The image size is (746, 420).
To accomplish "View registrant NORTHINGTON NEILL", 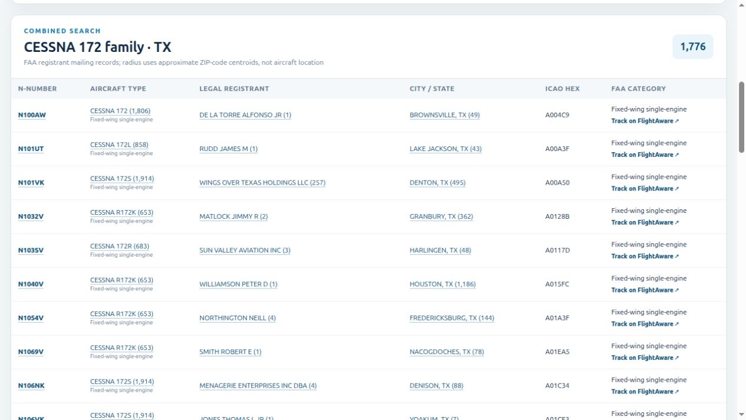I will click(238, 318).
